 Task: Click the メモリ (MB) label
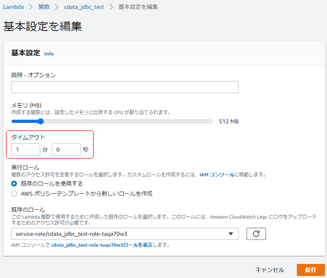tap(26, 105)
